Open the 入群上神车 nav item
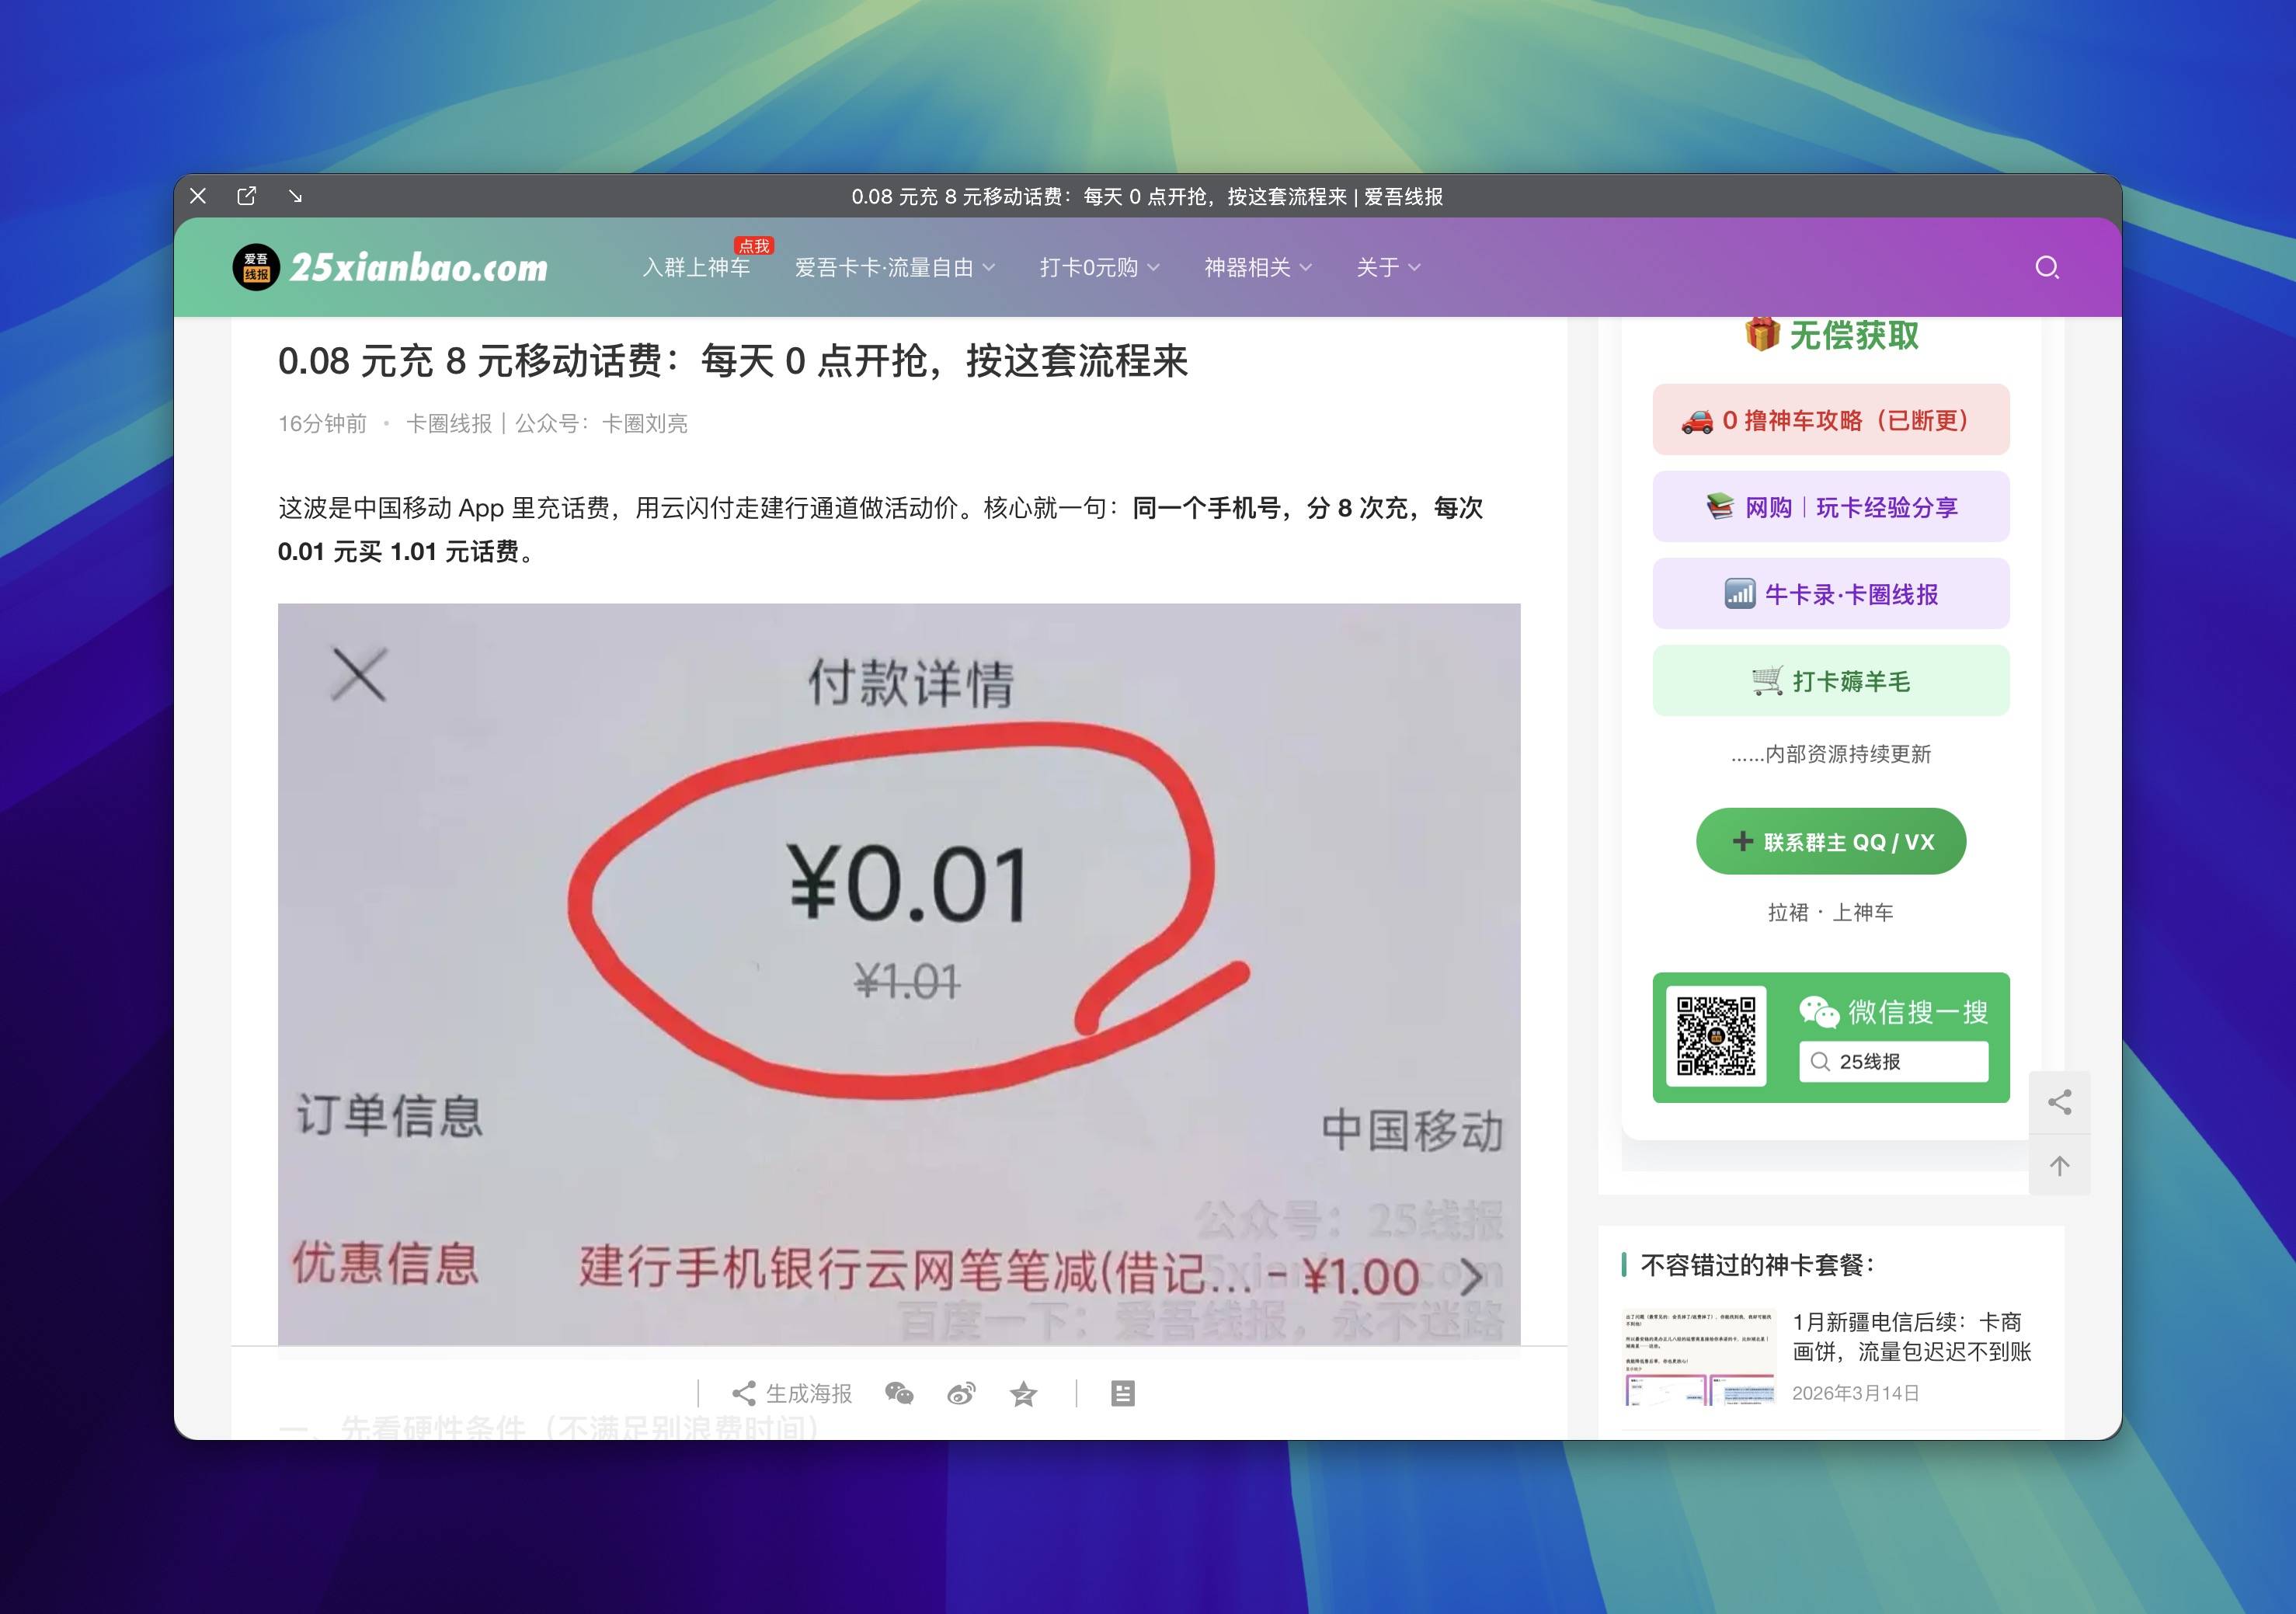2296x1614 pixels. click(x=696, y=267)
